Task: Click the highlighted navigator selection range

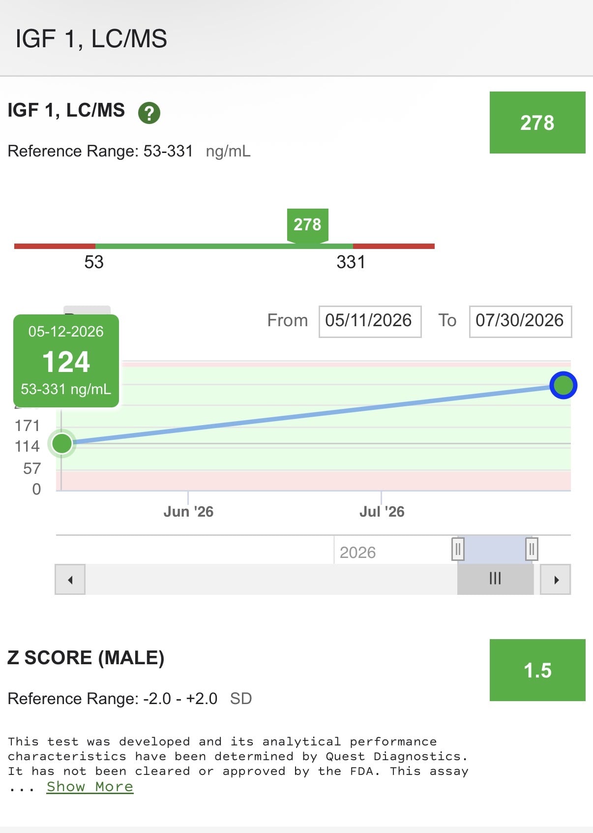Action: (495, 549)
